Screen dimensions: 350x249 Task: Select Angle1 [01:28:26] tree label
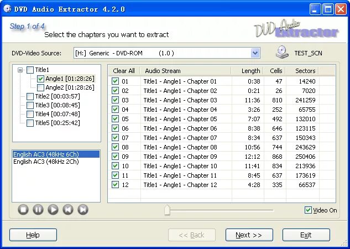(70, 79)
